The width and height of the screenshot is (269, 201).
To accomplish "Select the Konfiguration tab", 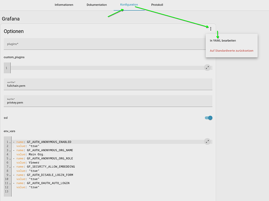I will [x=129, y=4].
